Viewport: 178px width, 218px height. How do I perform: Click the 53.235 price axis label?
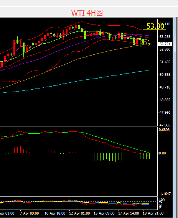165,37
